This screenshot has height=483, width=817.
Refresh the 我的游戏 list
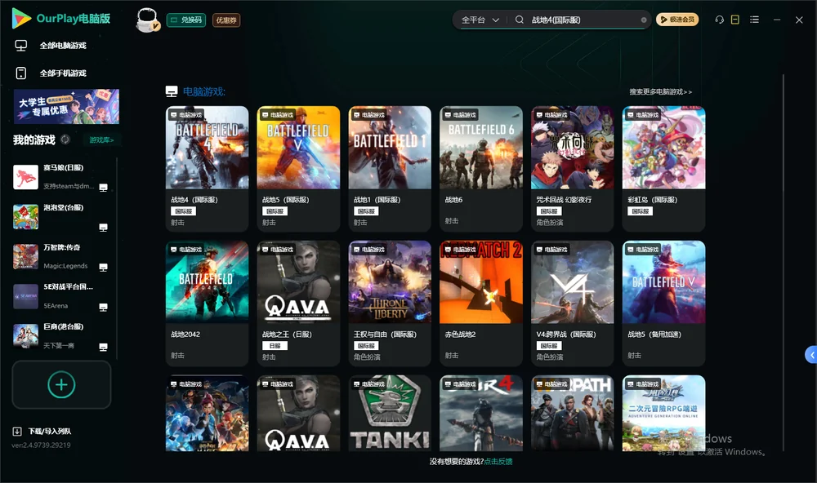click(65, 140)
